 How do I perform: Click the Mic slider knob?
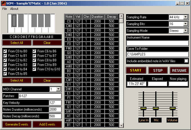point(156,108)
